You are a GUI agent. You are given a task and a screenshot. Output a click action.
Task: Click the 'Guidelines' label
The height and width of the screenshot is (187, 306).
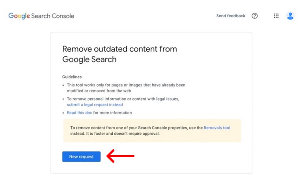tap(72, 77)
